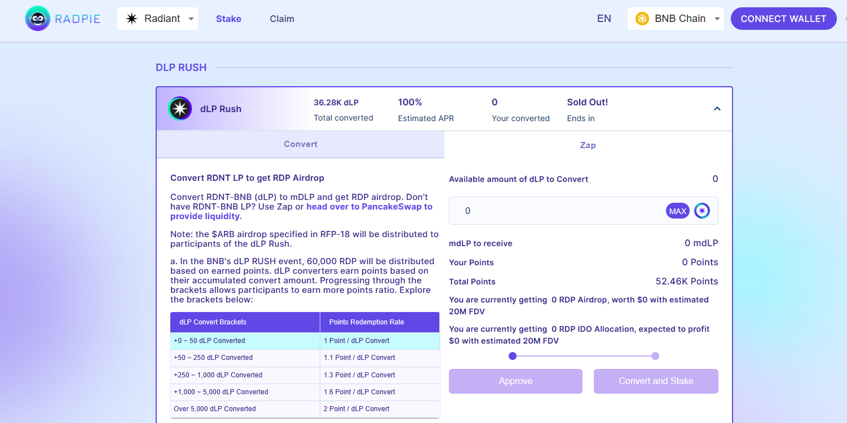Click the 1.3 Point / dLP Convert cell
Image resolution: width=847 pixels, height=423 pixels.
coord(380,375)
